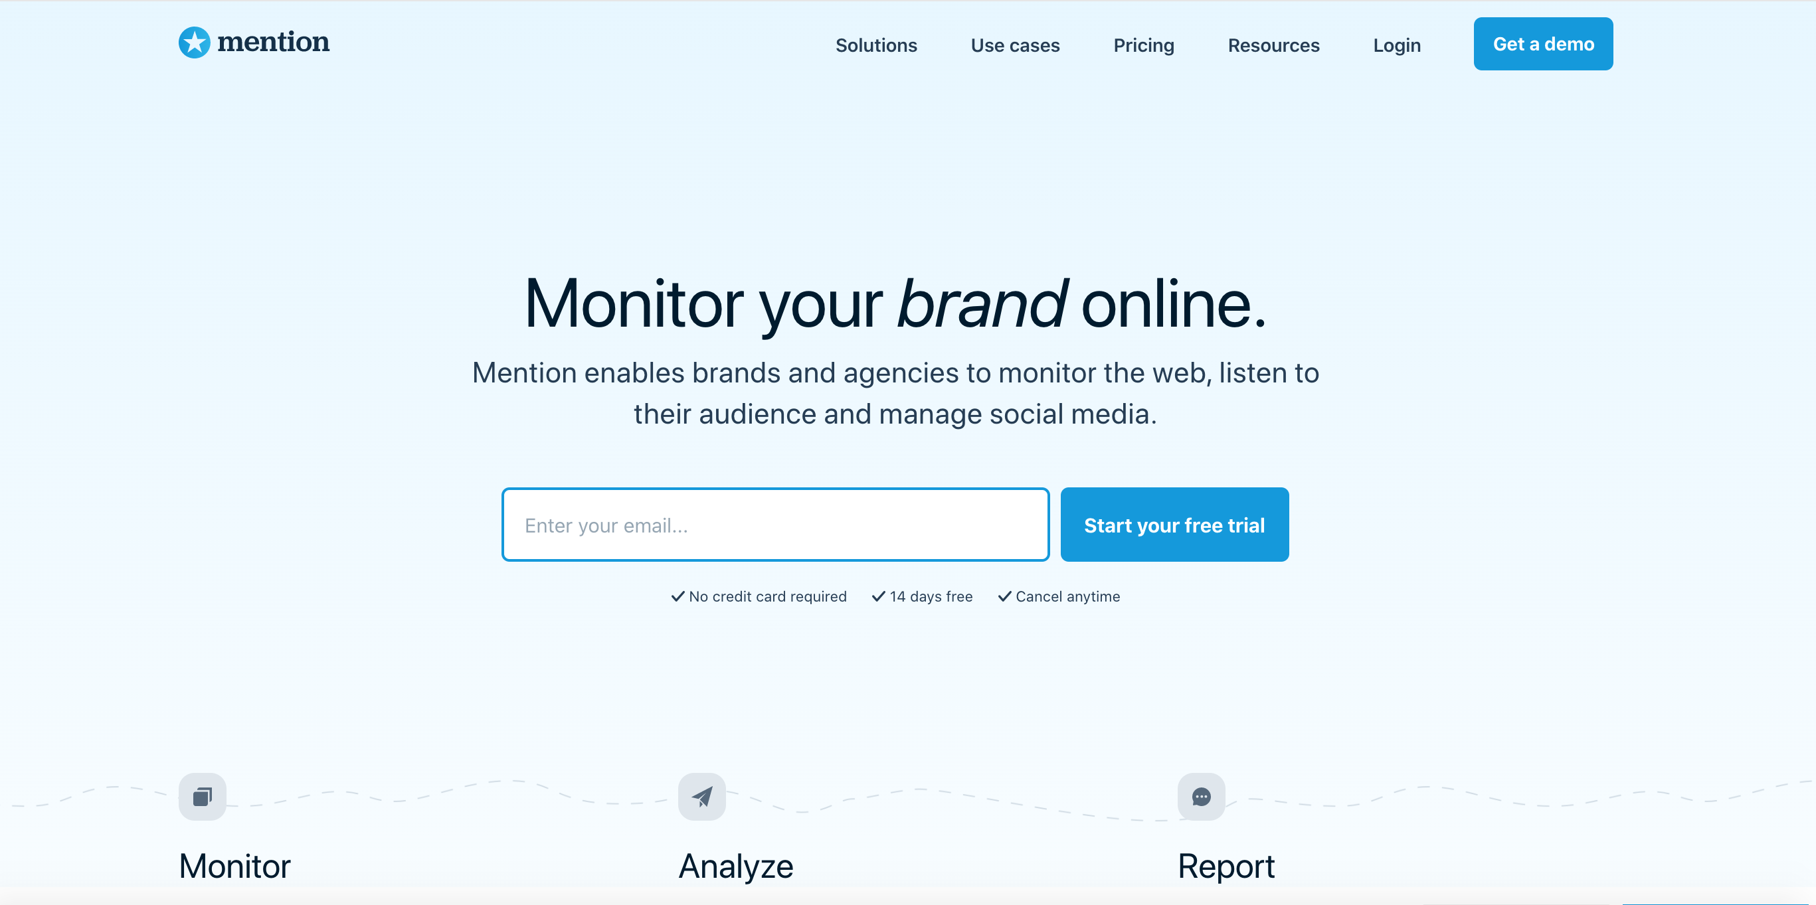This screenshot has height=905, width=1816.
Task: Expand the Solutions dropdown menu
Action: (875, 44)
